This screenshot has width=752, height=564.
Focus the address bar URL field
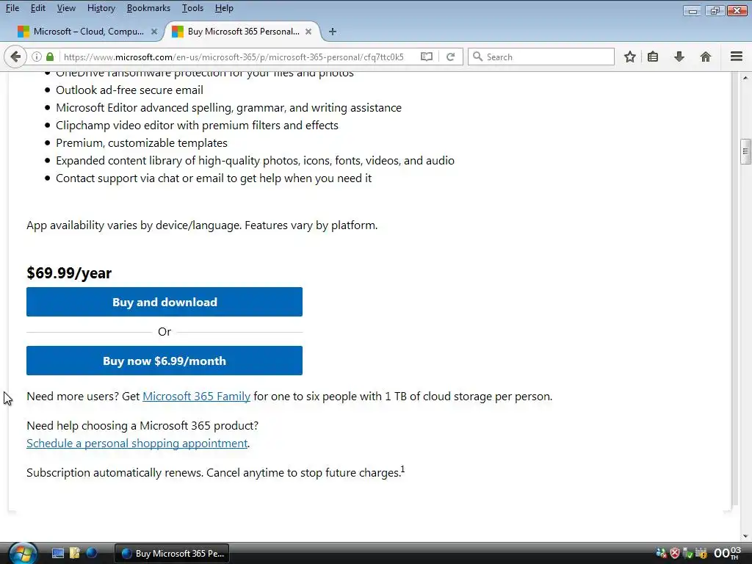coord(234,57)
